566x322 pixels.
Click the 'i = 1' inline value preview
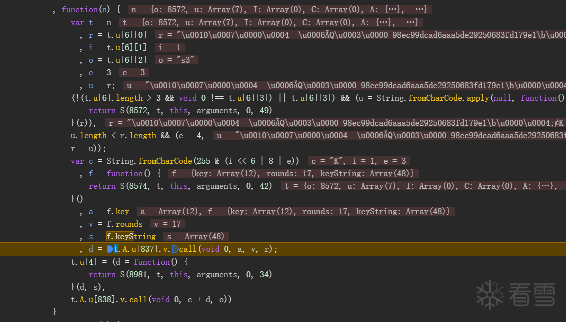click(169, 47)
